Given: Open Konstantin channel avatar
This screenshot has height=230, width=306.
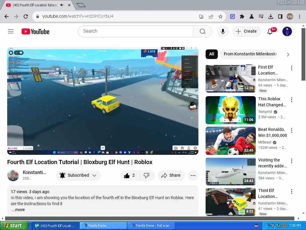Looking at the screenshot, I should click(x=13, y=175).
